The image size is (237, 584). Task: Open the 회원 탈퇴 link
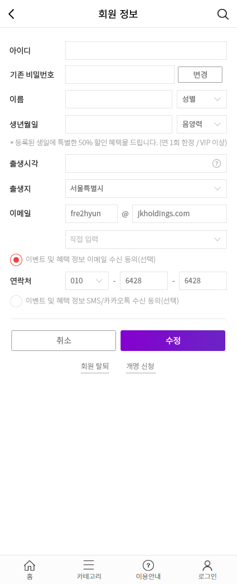pos(95,366)
